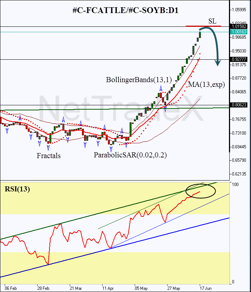Click the 0.91375 price axis value
The height and width of the screenshot is (292, 251).
[x=239, y=65]
